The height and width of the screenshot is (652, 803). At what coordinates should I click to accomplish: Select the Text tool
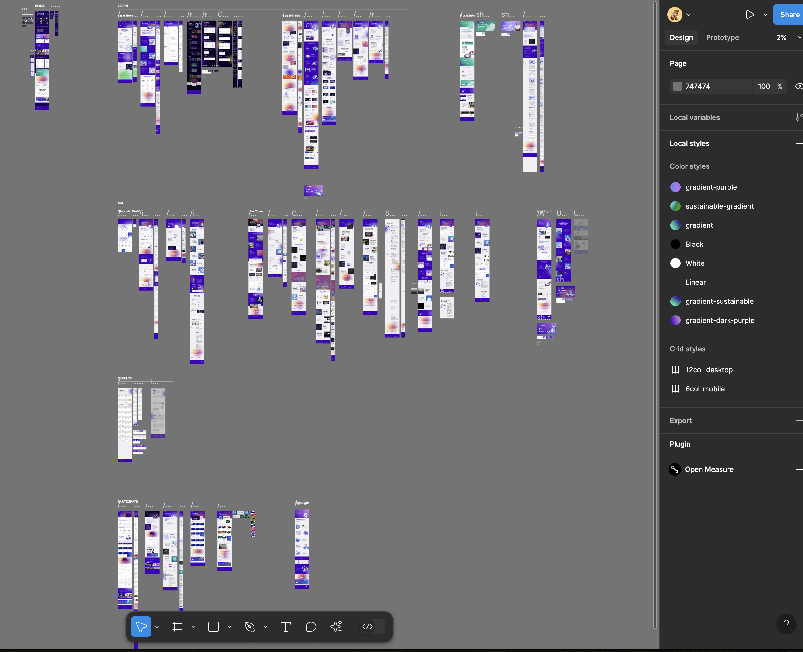click(x=285, y=626)
